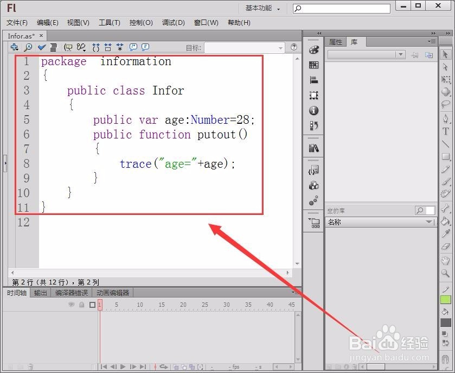
Task: Open the Components panel icon
Action: [x=313, y=185]
